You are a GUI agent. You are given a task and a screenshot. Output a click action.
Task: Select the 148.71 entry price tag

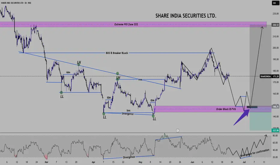tap(275, 107)
